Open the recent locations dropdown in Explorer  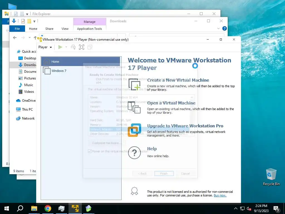click(x=30, y=38)
